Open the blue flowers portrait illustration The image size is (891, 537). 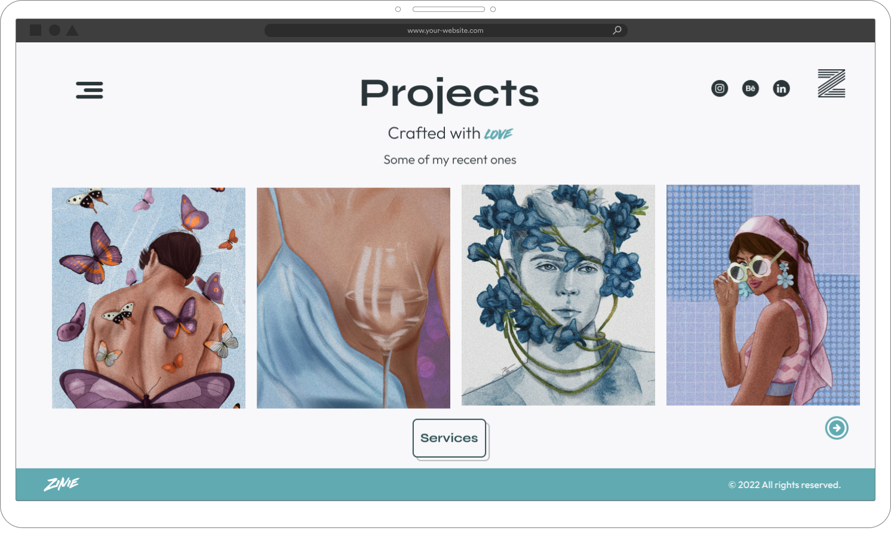[x=558, y=295]
